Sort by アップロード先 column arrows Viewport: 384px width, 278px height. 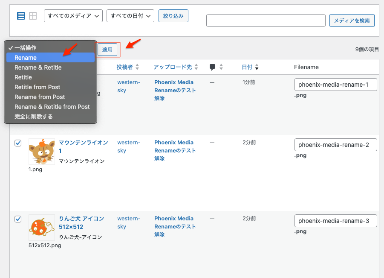[196, 67]
